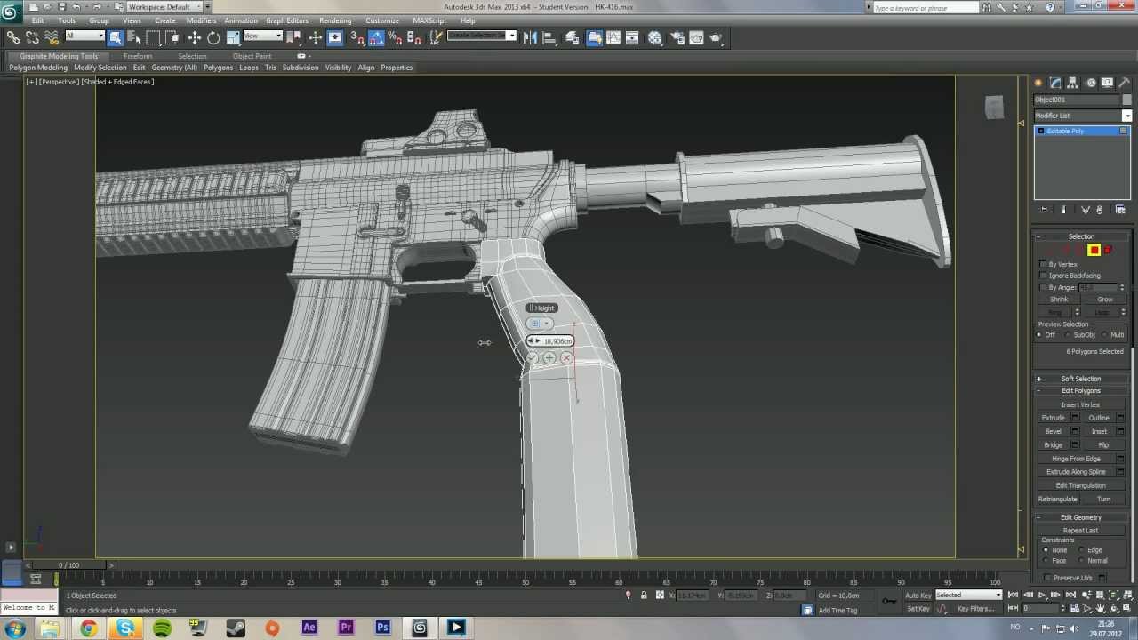Click the Pin Stack icon
1138x640 pixels.
[x=1045, y=210]
